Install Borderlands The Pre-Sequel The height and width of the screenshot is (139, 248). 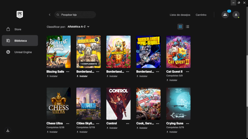coord(142,76)
